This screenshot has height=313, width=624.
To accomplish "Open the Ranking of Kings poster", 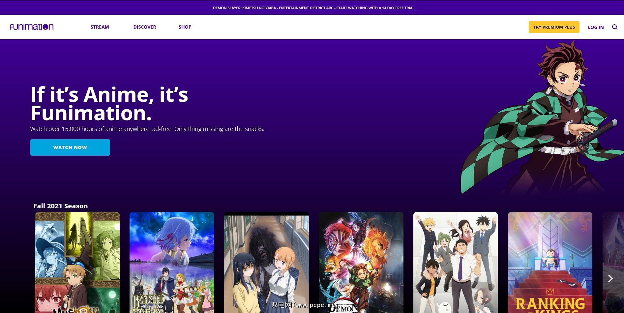I will pos(550,262).
